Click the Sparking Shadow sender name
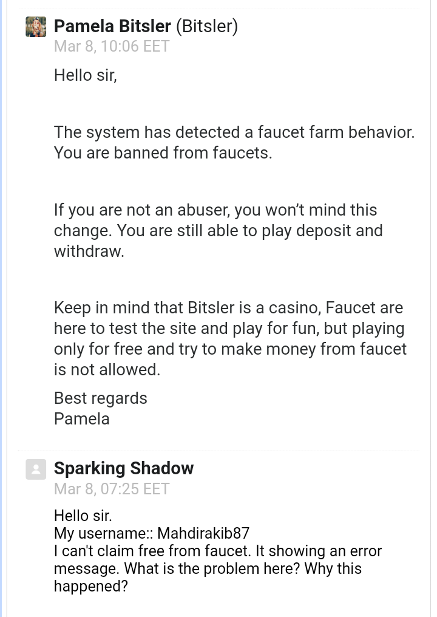Viewport: 437px width, 617px height. click(x=124, y=468)
